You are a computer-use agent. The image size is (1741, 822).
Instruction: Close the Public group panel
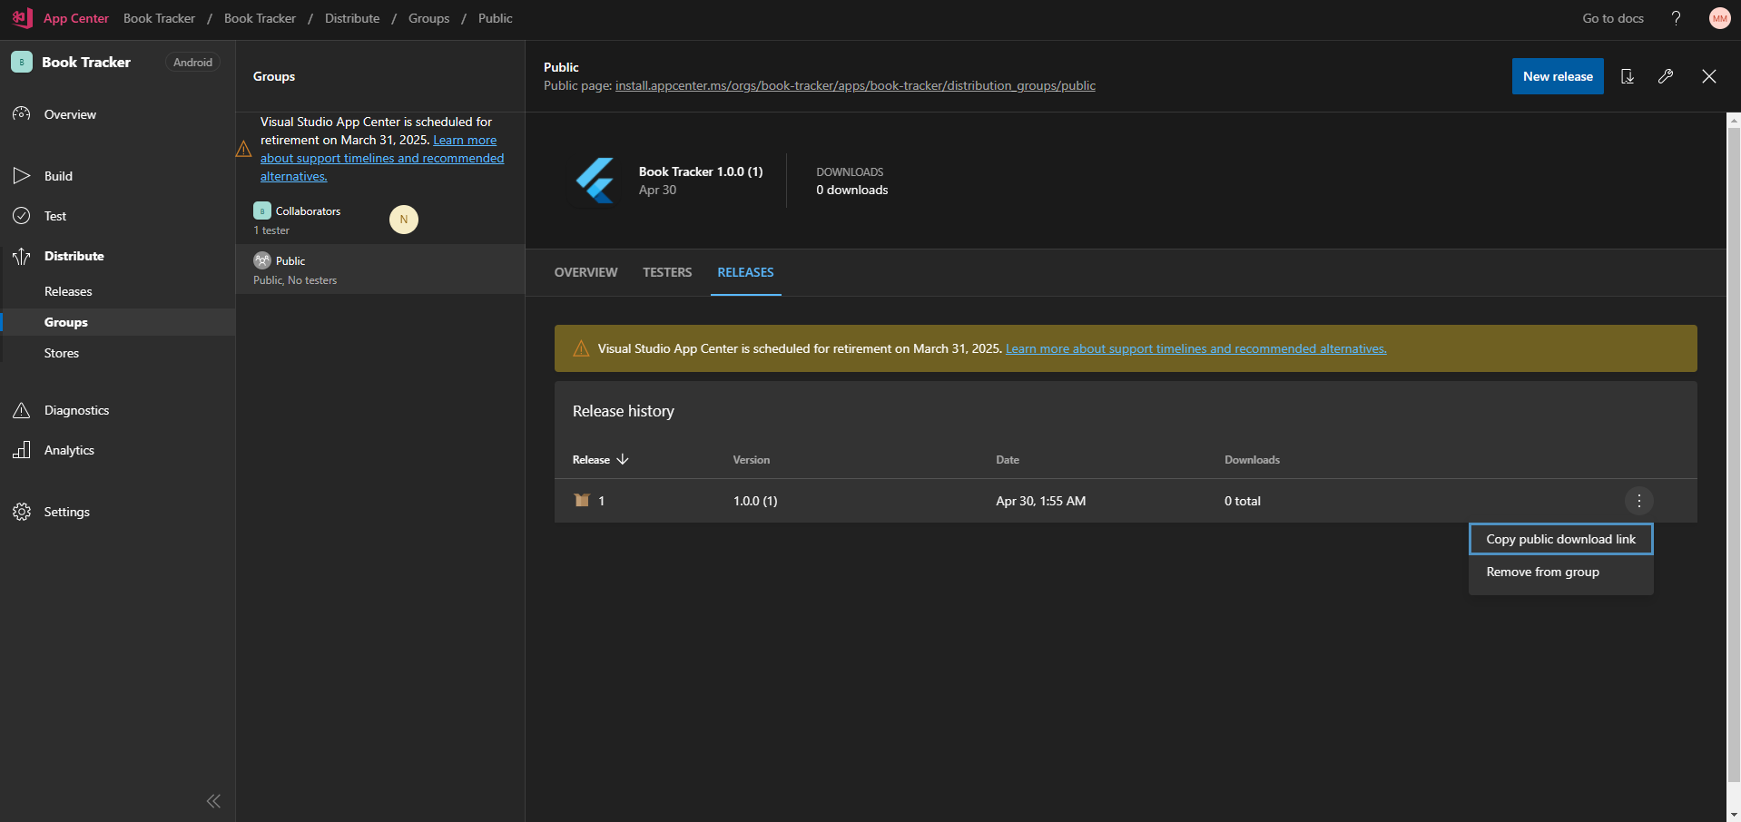[x=1709, y=76]
